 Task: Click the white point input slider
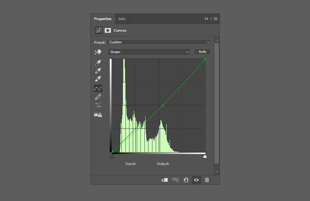click(x=205, y=156)
